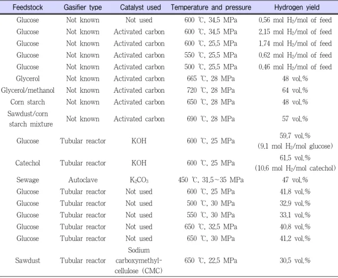
Task: Click the 720 °C, 28 MPa cell
Action: click(x=211, y=90)
